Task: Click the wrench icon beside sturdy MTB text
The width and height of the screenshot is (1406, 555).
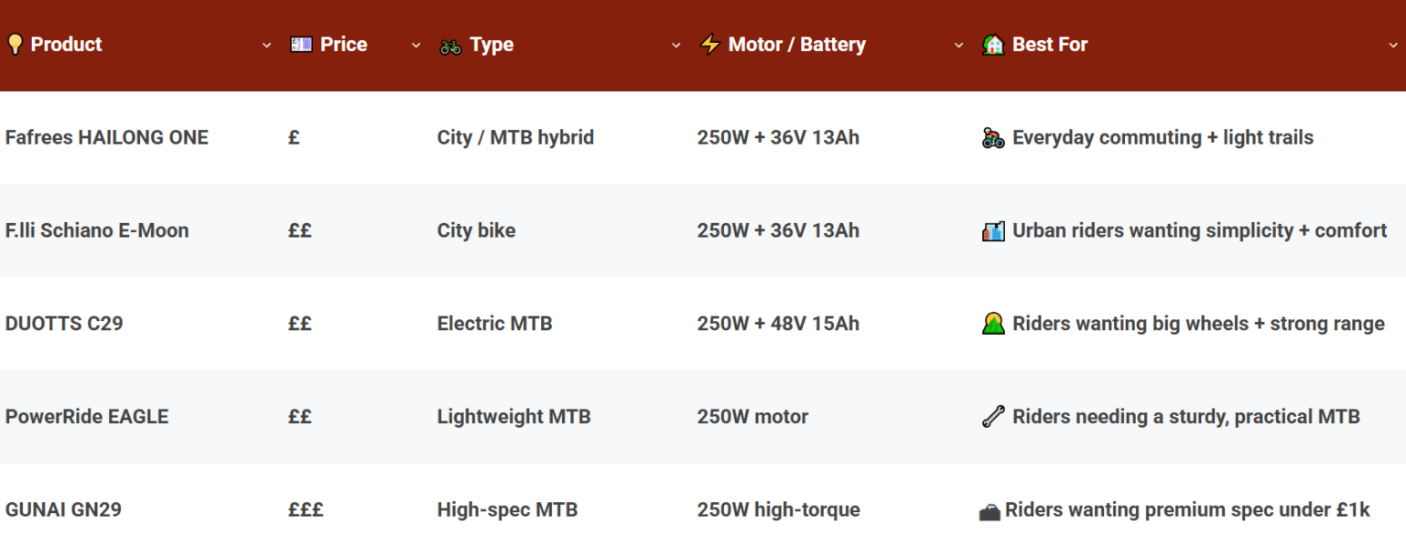Action: click(993, 417)
